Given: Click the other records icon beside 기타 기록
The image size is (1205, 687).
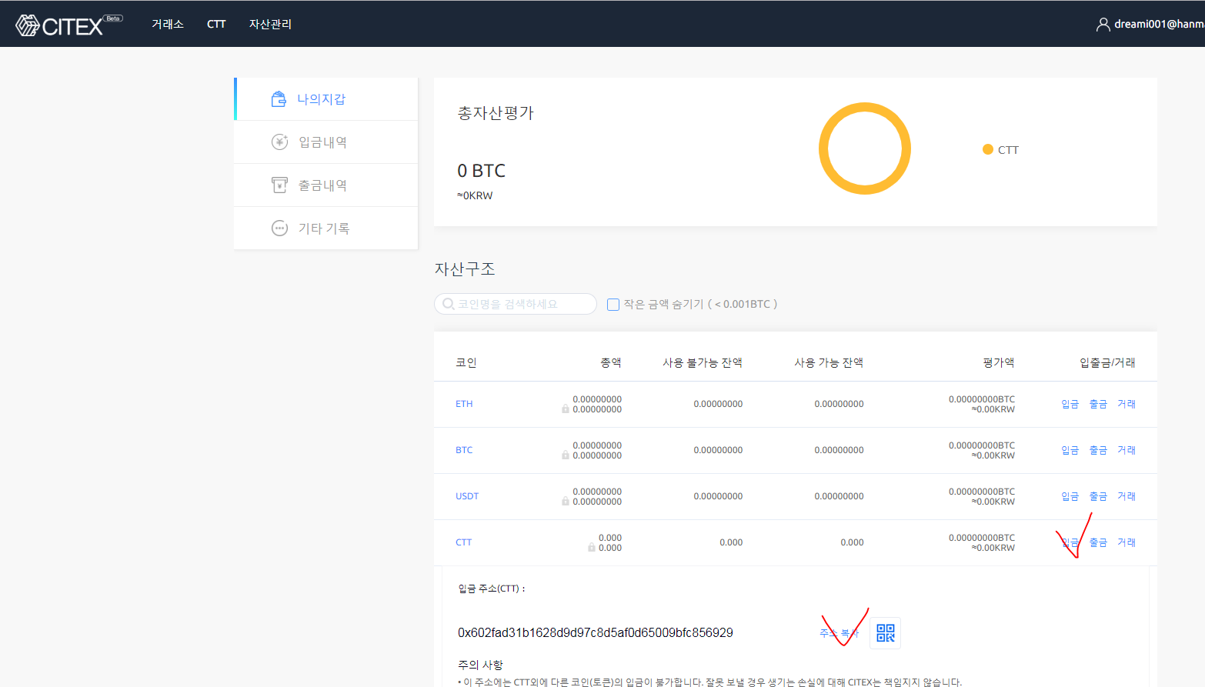Looking at the screenshot, I should tap(279, 228).
